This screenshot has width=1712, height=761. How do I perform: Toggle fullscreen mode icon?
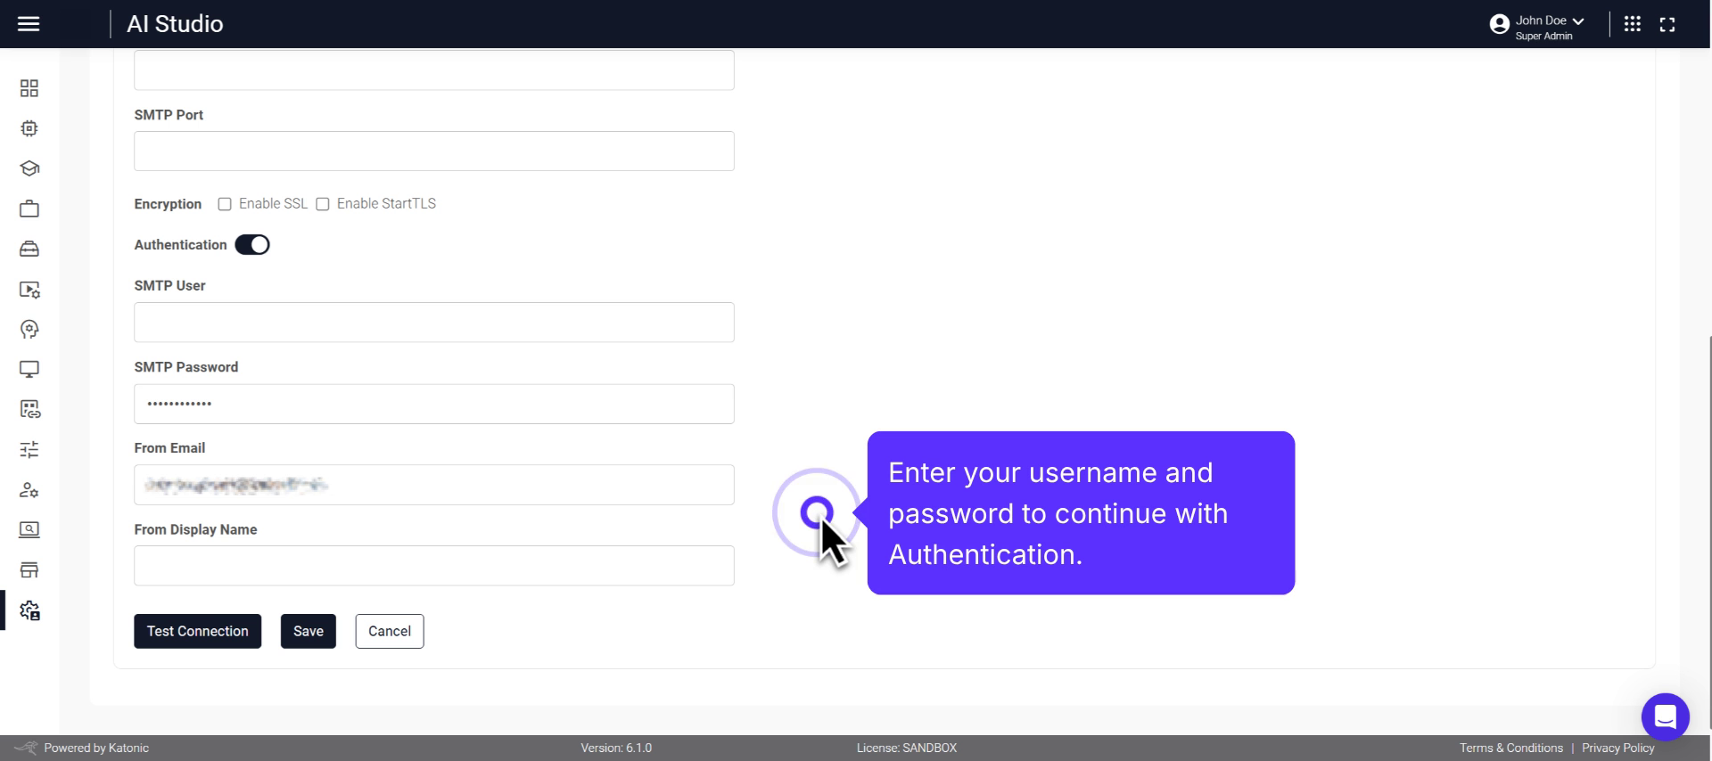(1667, 24)
